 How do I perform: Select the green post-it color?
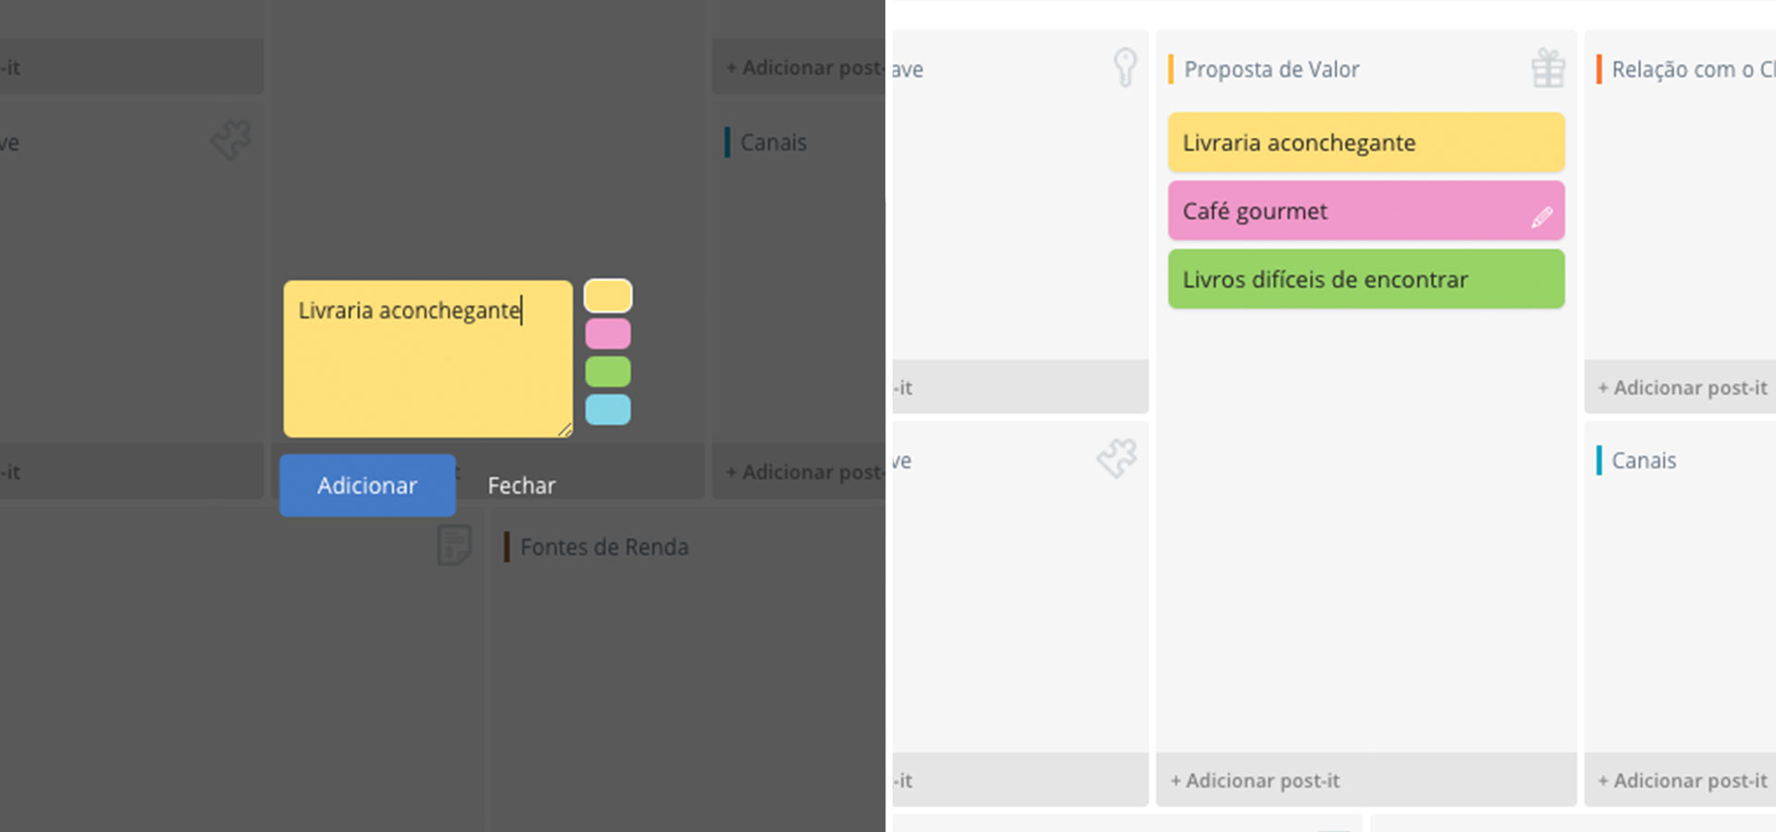pyautogui.click(x=608, y=372)
